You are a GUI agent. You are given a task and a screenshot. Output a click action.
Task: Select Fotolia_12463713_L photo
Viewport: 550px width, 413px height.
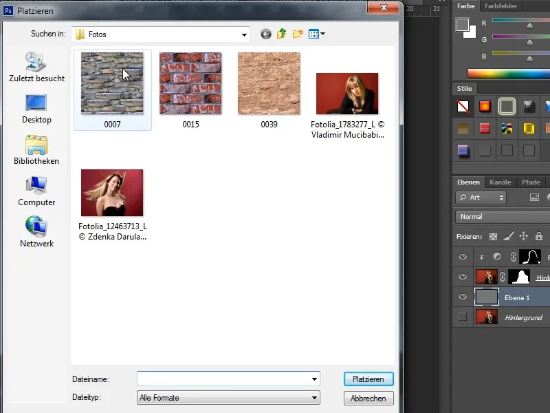click(x=112, y=193)
